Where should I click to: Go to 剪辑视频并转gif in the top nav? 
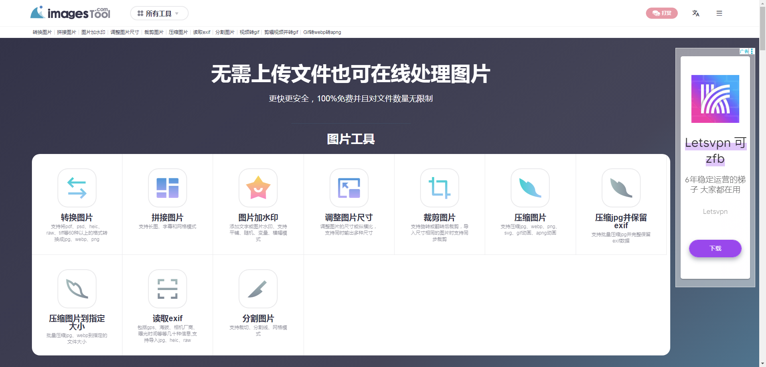tap(281, 32)
